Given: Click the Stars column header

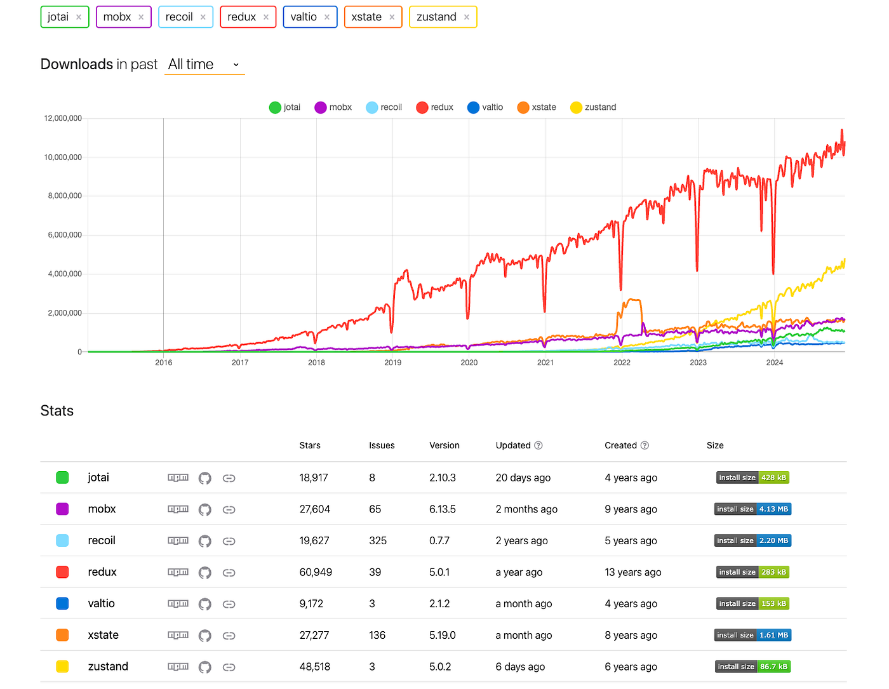Looking at the screenshot, I should pos(310,446).
